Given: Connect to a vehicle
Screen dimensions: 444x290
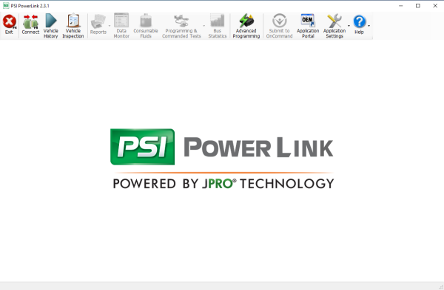Looking at the screenshot, I should 30,24.
